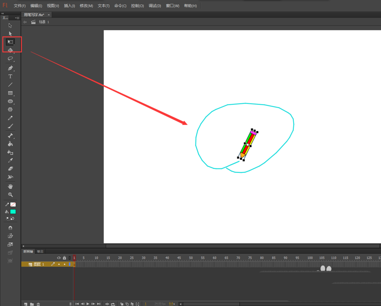
Task: Collapse the tools panel with double arrows
Action: 3,13
